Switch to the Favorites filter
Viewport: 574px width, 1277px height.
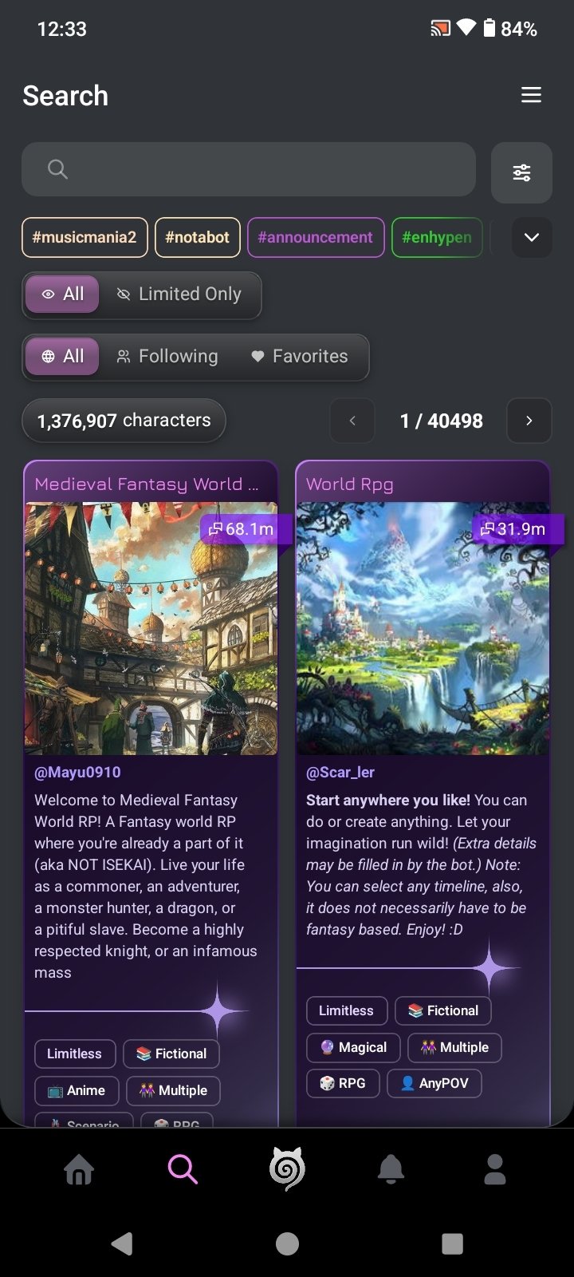click(300, 357)
